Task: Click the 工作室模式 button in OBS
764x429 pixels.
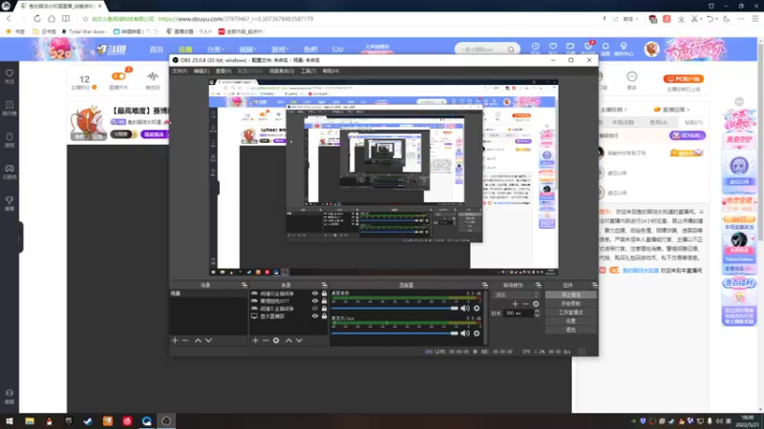Action: [570, 313]
